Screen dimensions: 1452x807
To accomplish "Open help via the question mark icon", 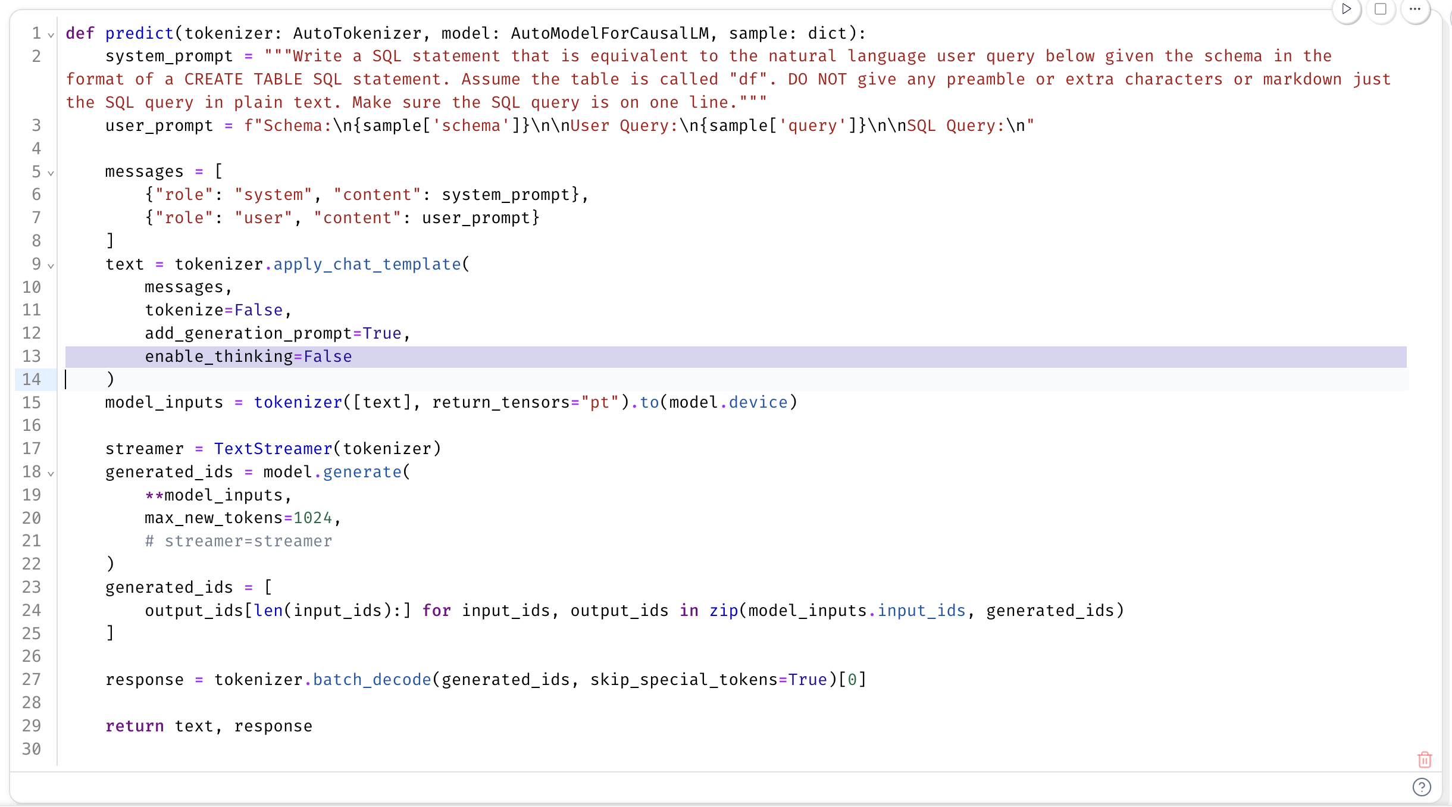I will pyautogui.click(x=1422, y=787).
